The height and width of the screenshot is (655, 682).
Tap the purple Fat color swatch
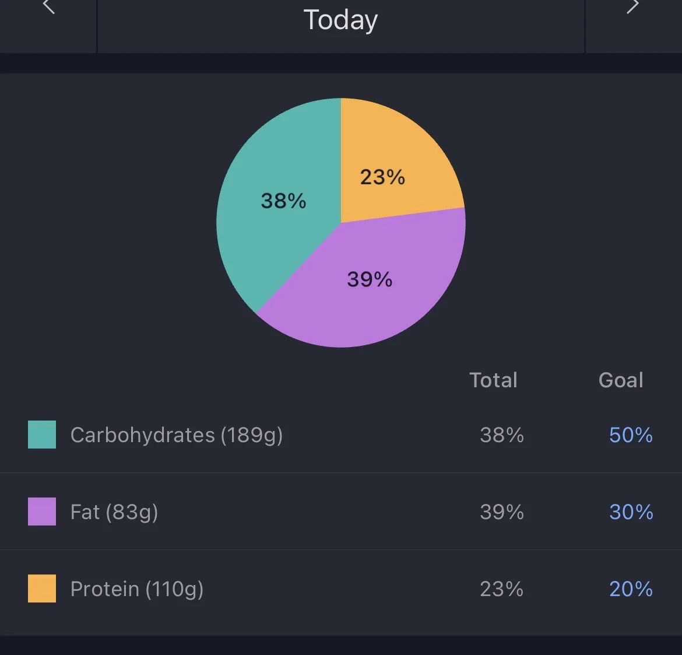coord(42,512)
